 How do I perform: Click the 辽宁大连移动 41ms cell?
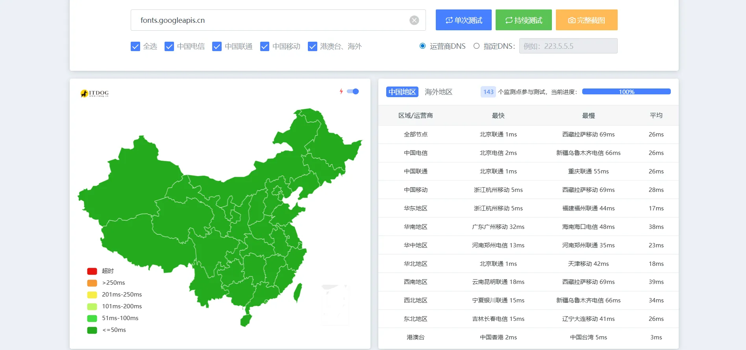(x=589, y=319)
